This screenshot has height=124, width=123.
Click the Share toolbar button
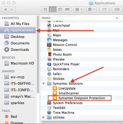[x=104, y=9]
